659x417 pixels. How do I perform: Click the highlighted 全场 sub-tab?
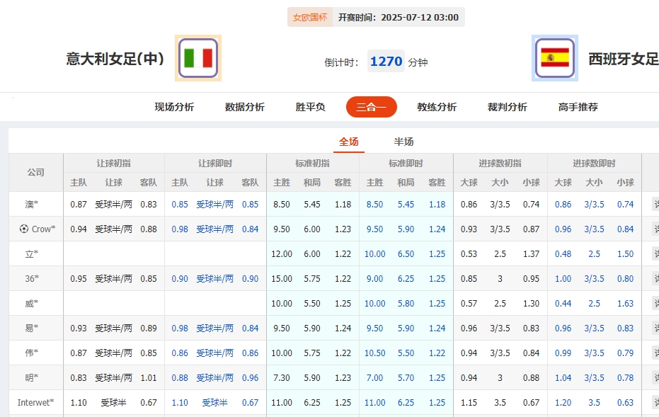pos(348,142)
